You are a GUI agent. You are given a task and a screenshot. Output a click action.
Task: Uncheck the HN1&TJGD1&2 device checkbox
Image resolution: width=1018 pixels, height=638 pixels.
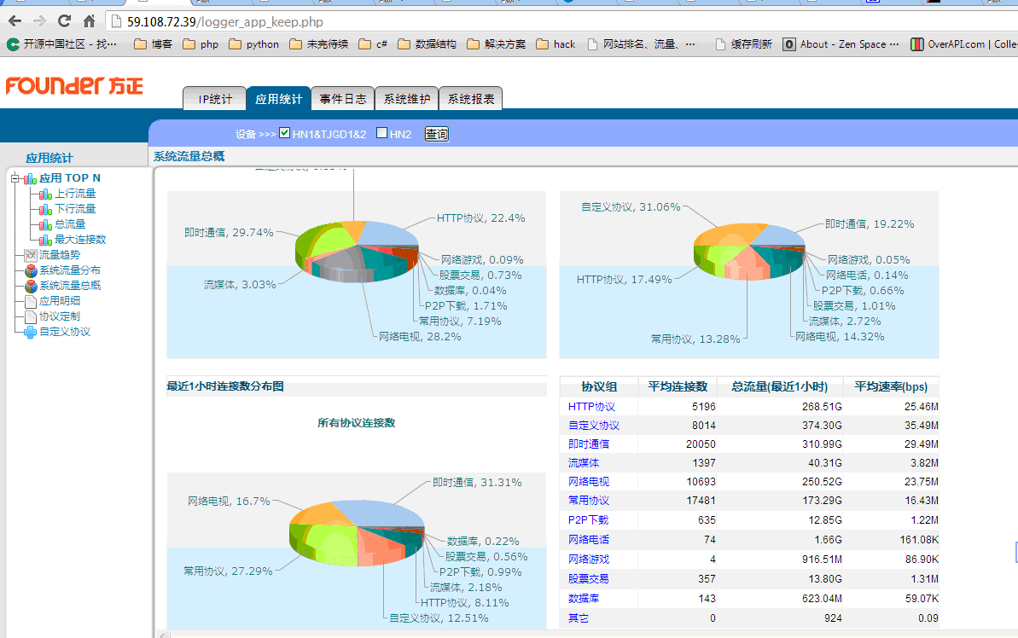(x=284, y=133)
